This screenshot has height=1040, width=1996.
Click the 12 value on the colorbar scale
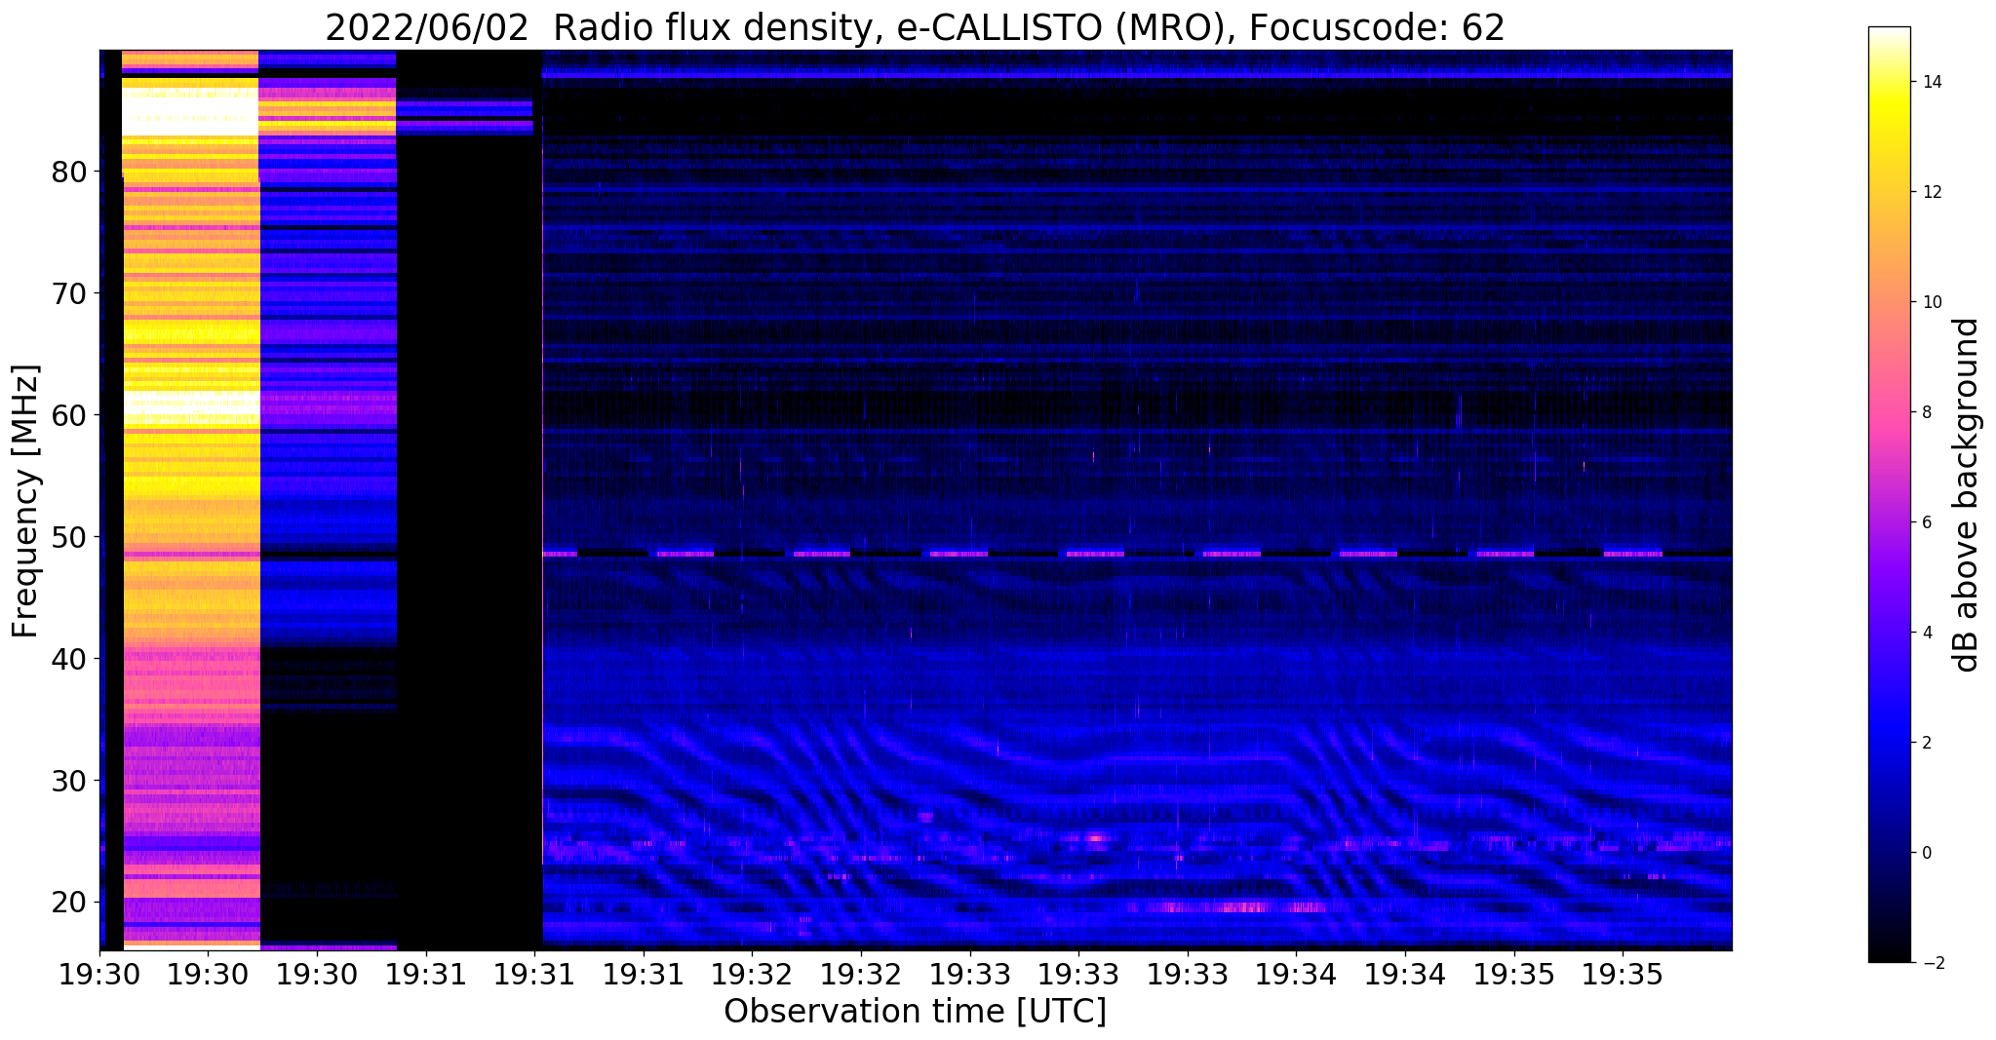click(1930, 192)
